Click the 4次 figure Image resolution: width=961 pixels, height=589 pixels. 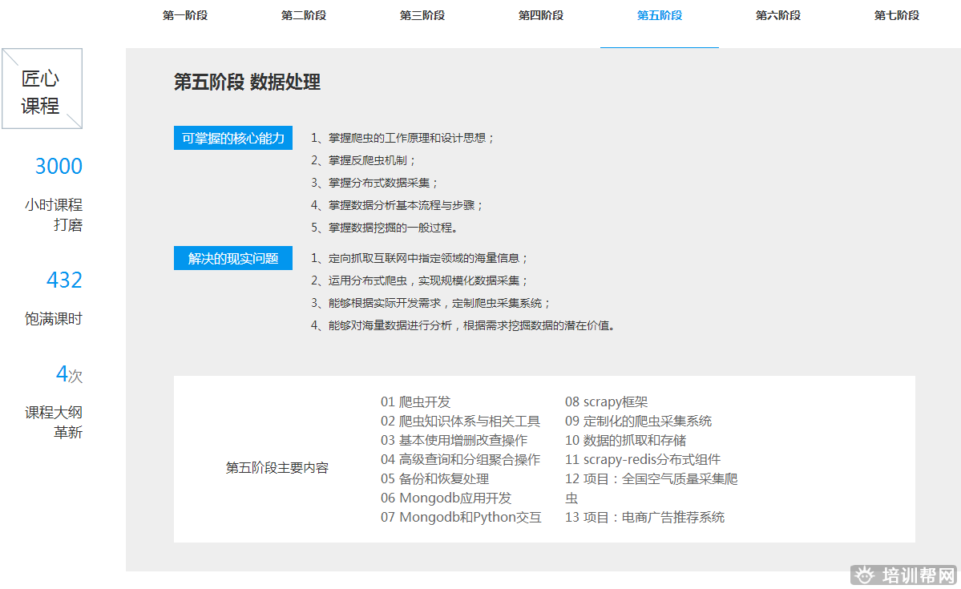[69, 374]
